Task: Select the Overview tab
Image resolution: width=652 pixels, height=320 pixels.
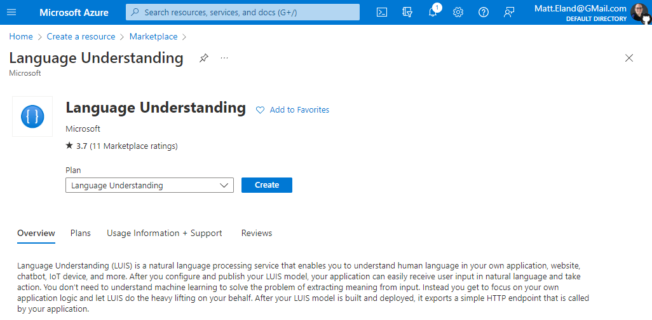Action: pyautogui.click(x=36, y=233)
